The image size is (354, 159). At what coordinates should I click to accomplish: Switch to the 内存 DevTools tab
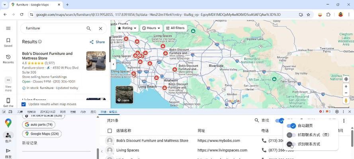coord(83,112)
